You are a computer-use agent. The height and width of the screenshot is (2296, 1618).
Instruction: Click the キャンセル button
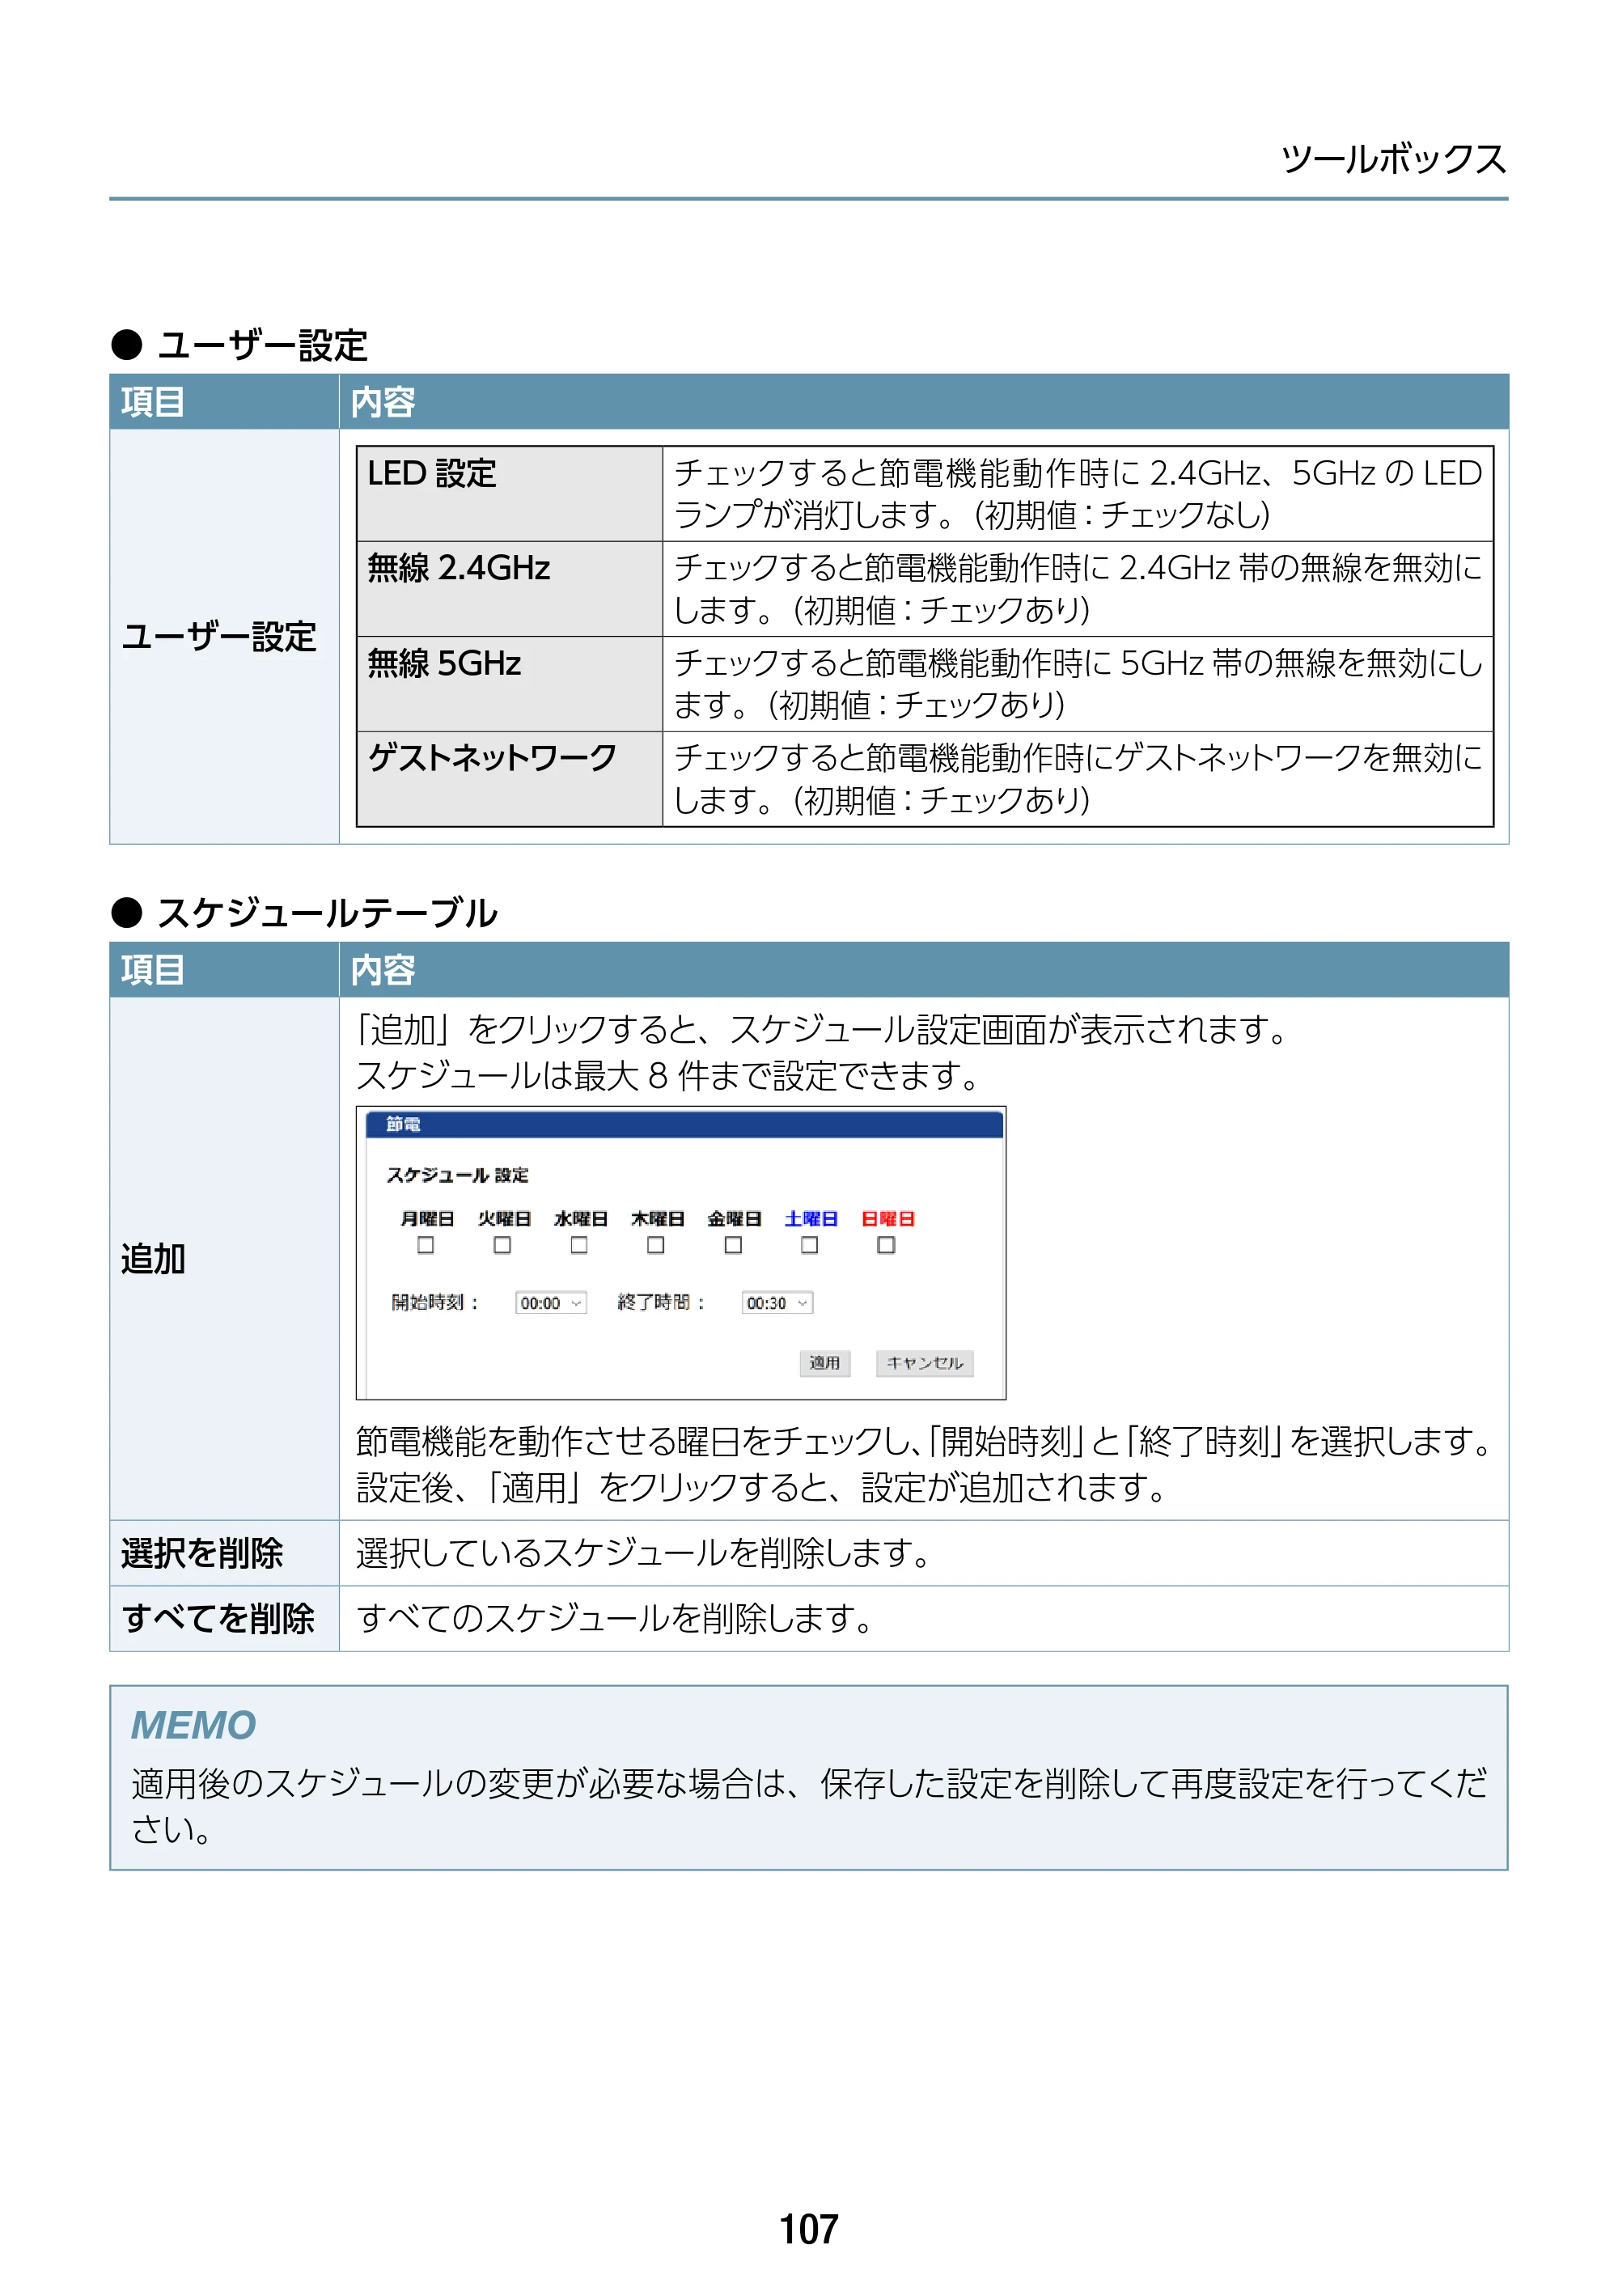[x=925, y=1363]
